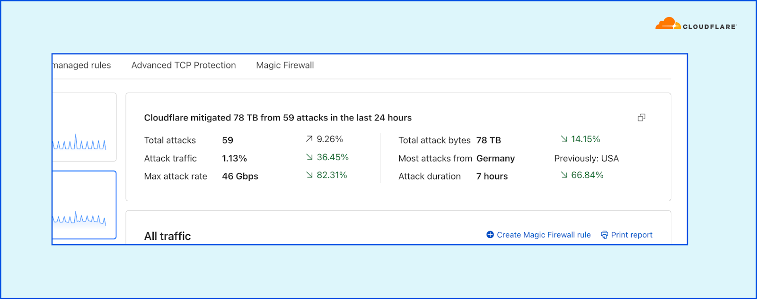Click the down arrow beside 82.31%
The height and width of the screenshot is (299, 757).
[x=309, y=175]
